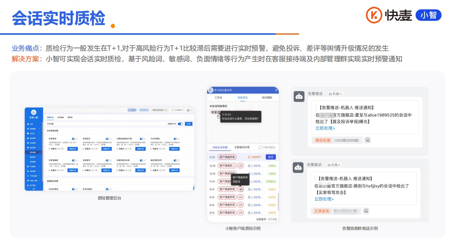
Task: Click the edit pencil for 对商品或物流不满
Action: 145,139
